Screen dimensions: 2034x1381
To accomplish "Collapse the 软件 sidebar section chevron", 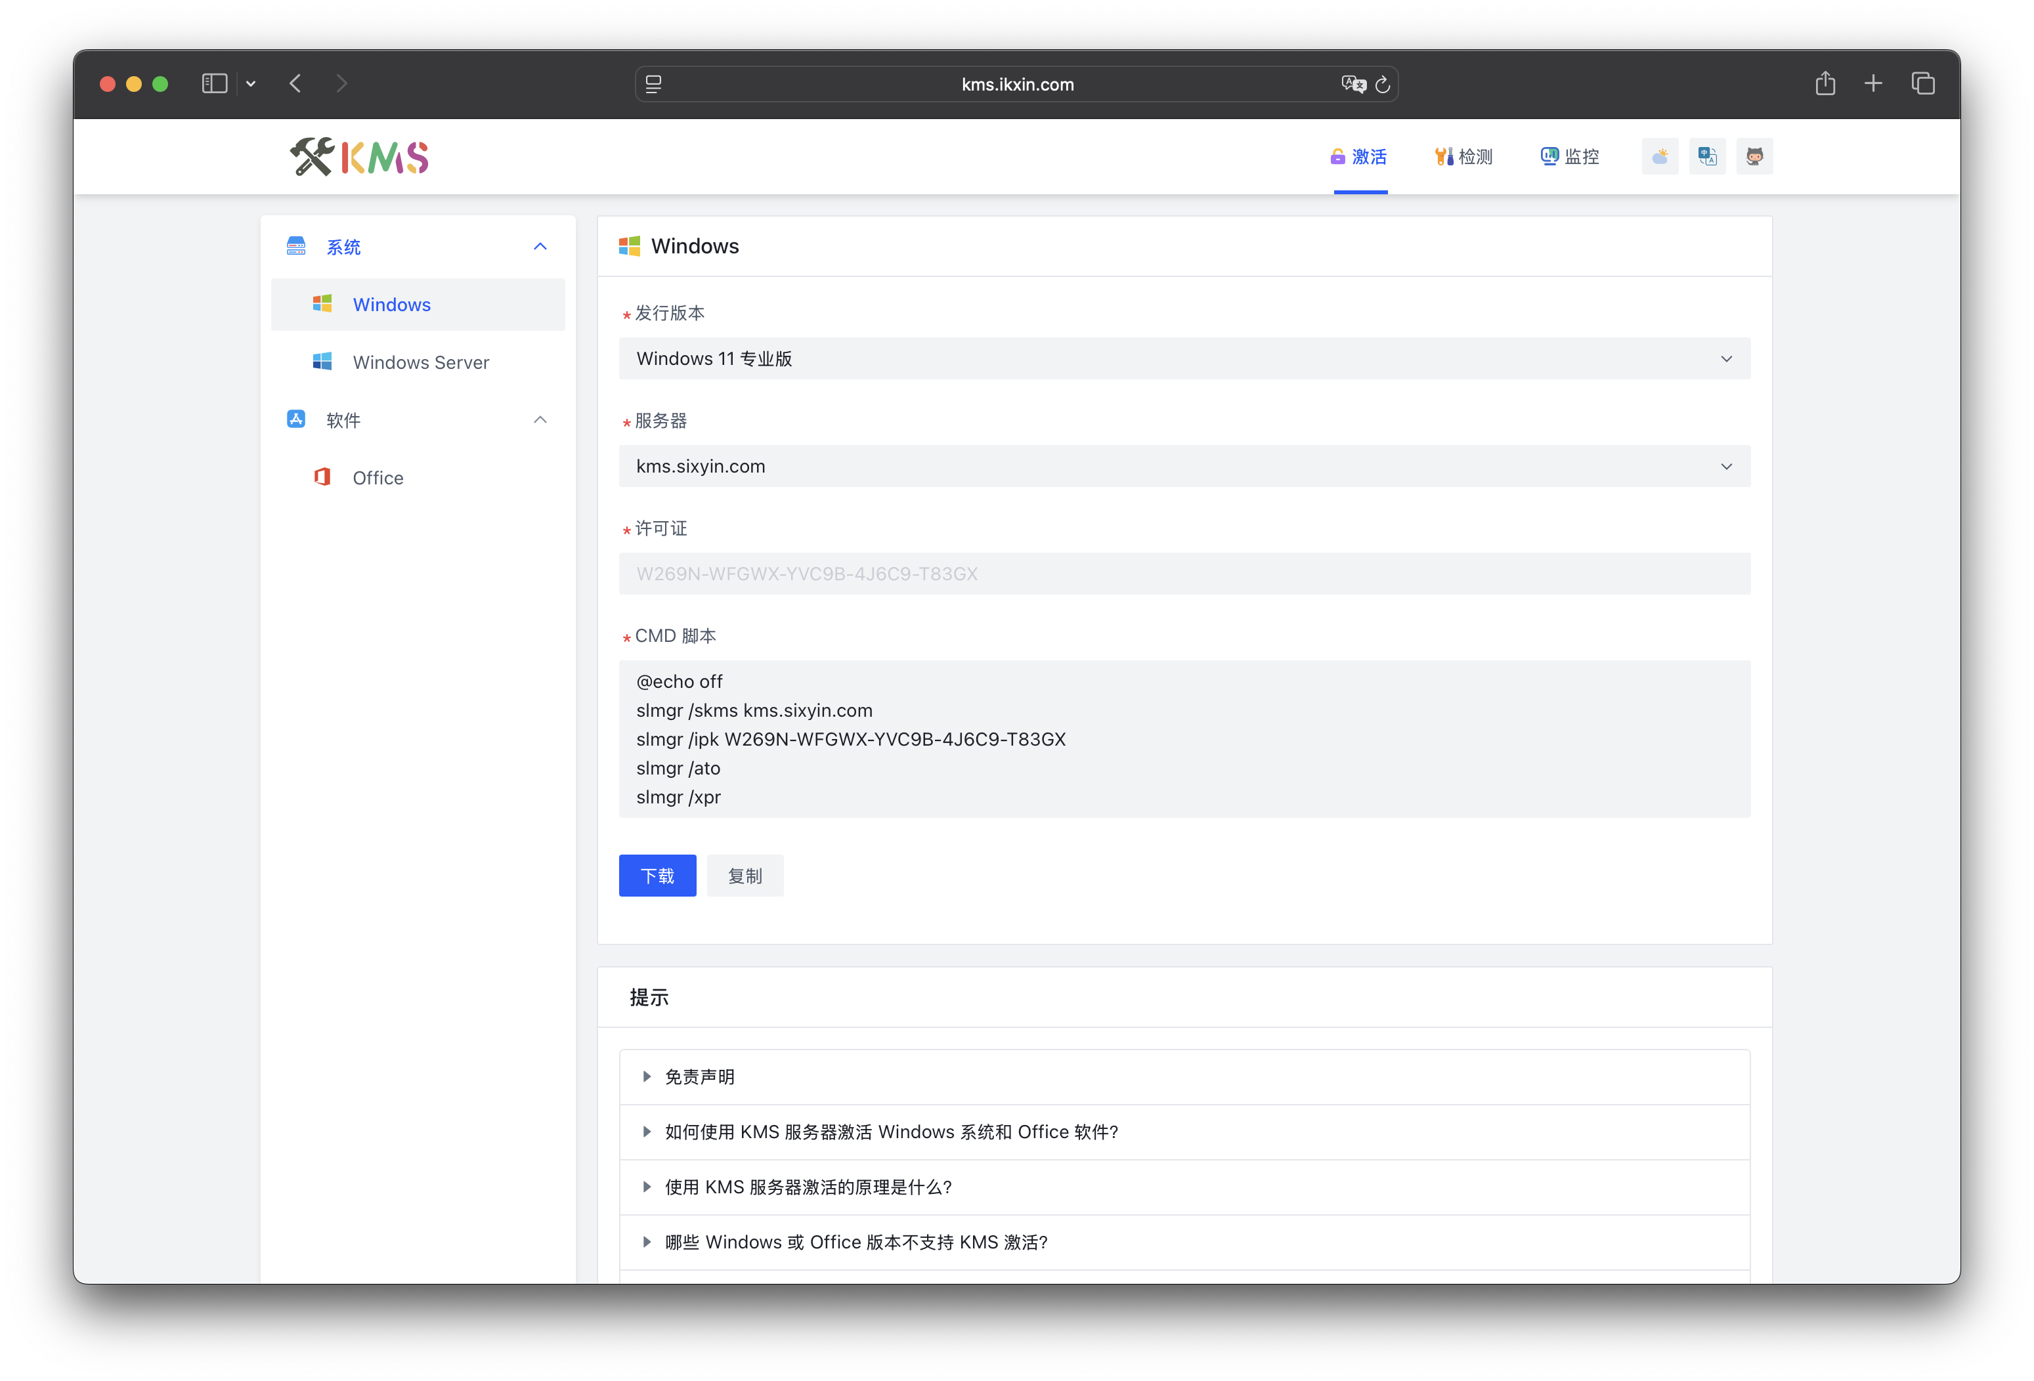I will pos(540,420).
